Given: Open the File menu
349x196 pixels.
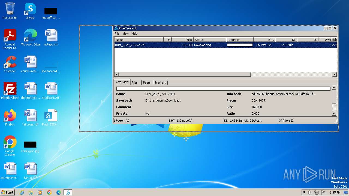Looking at the screenshot, I should (117, 33).
